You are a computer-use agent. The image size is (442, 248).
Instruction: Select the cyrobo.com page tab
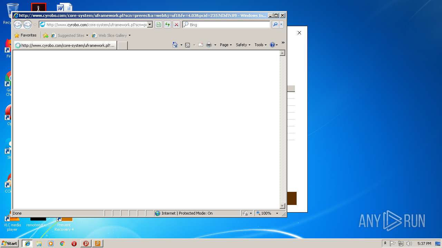(65, 45)
